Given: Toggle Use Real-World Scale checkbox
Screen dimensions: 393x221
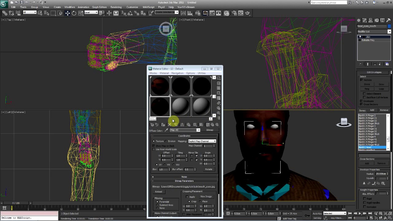Looking at the screenshot, I should tap(154, 149).
